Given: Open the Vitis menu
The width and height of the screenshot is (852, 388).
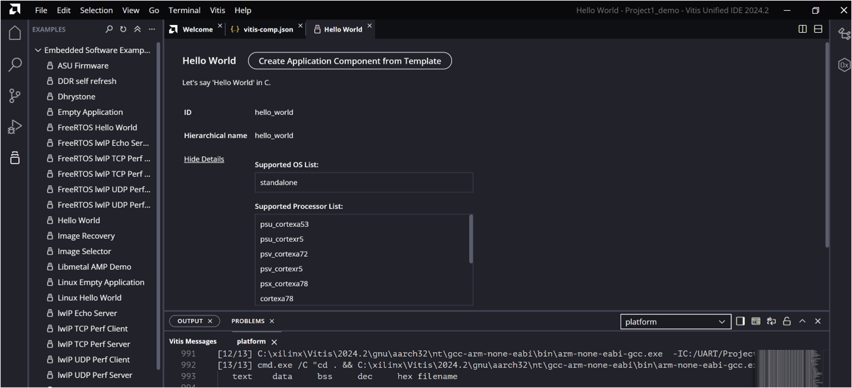Looking at the screenshot, I should (x=217, y=10).
